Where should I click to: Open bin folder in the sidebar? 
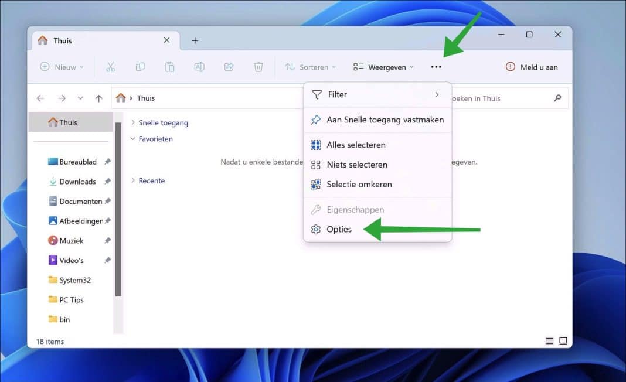tap(64, 319)
